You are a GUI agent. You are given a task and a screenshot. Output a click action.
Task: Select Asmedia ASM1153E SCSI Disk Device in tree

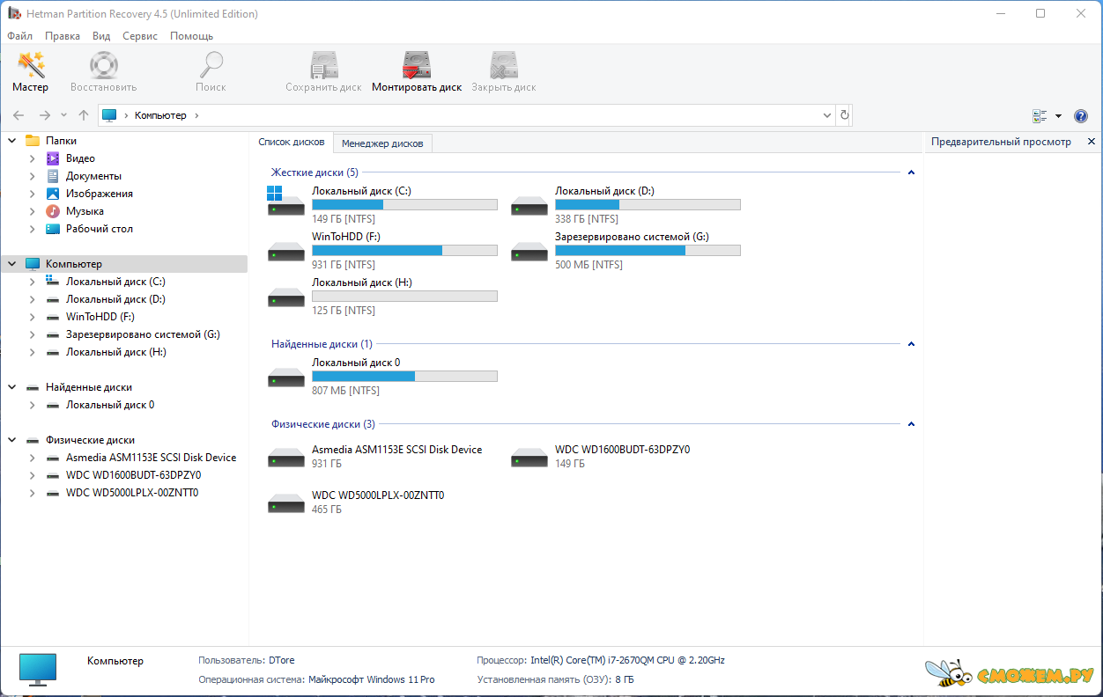point(151,458)
